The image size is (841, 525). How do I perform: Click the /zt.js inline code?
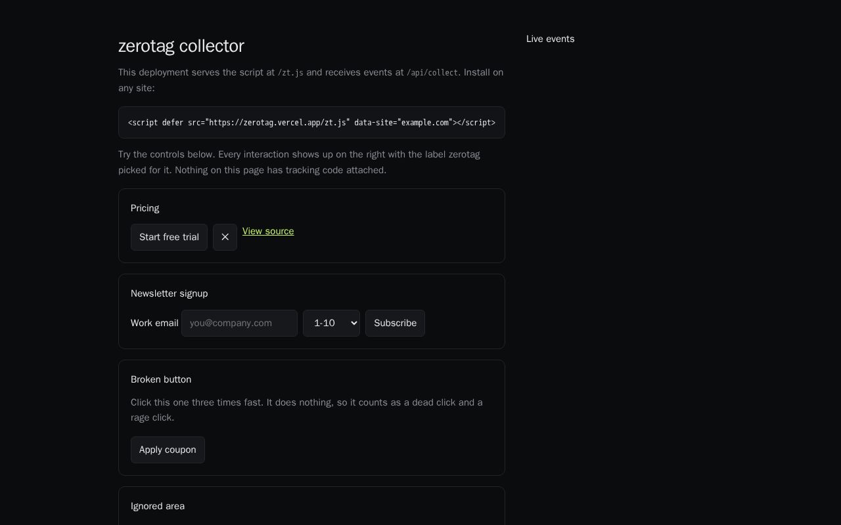pyautogui.click(x=290, y=73)
